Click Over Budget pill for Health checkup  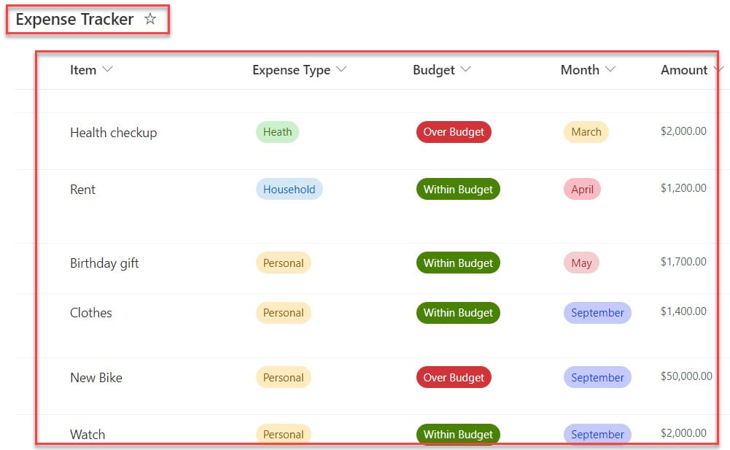pyautogui.click(x=454, y=132)
